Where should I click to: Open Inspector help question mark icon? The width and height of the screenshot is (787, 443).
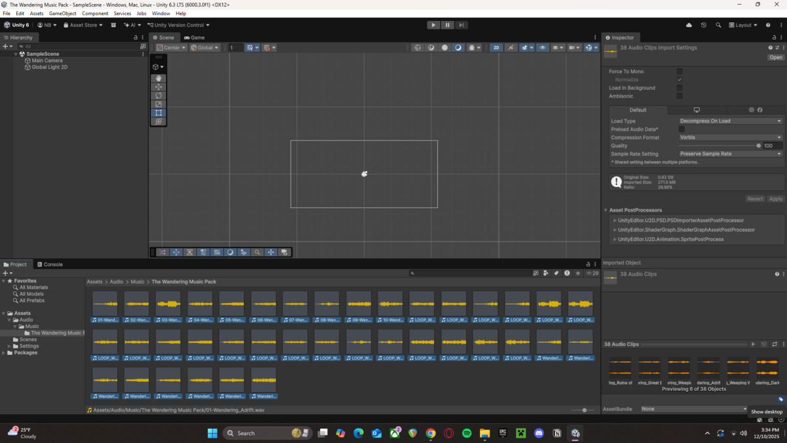point(771,47)
